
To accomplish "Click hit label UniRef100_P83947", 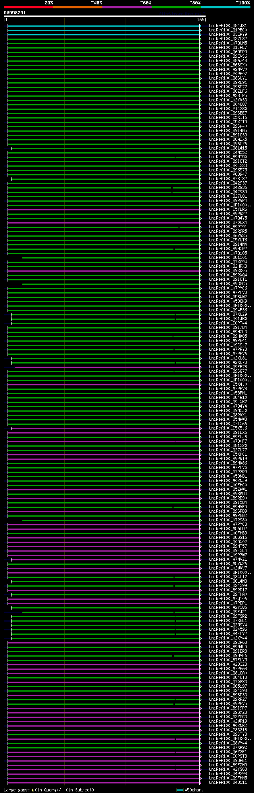I will click(x=228, y=175).
